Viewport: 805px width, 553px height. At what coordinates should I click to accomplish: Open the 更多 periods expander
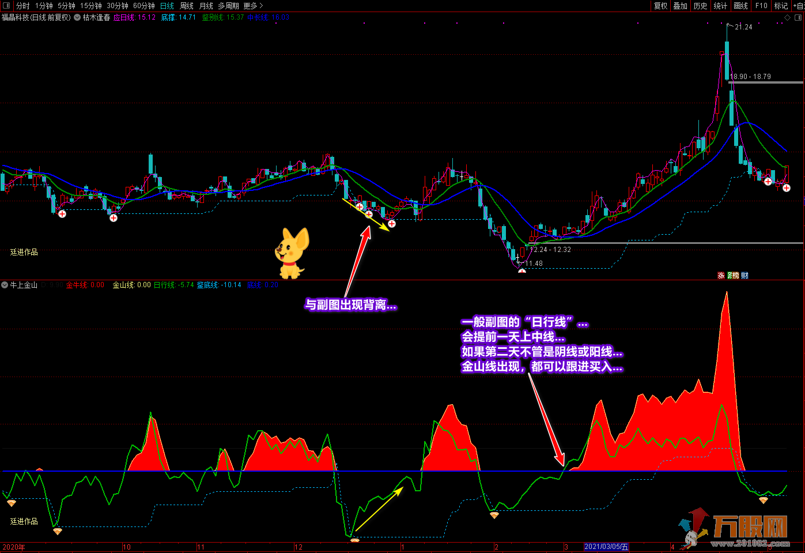pos(253,6)
